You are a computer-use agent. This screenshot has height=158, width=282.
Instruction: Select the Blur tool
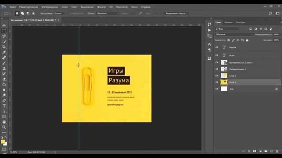[x=4, y=90]
